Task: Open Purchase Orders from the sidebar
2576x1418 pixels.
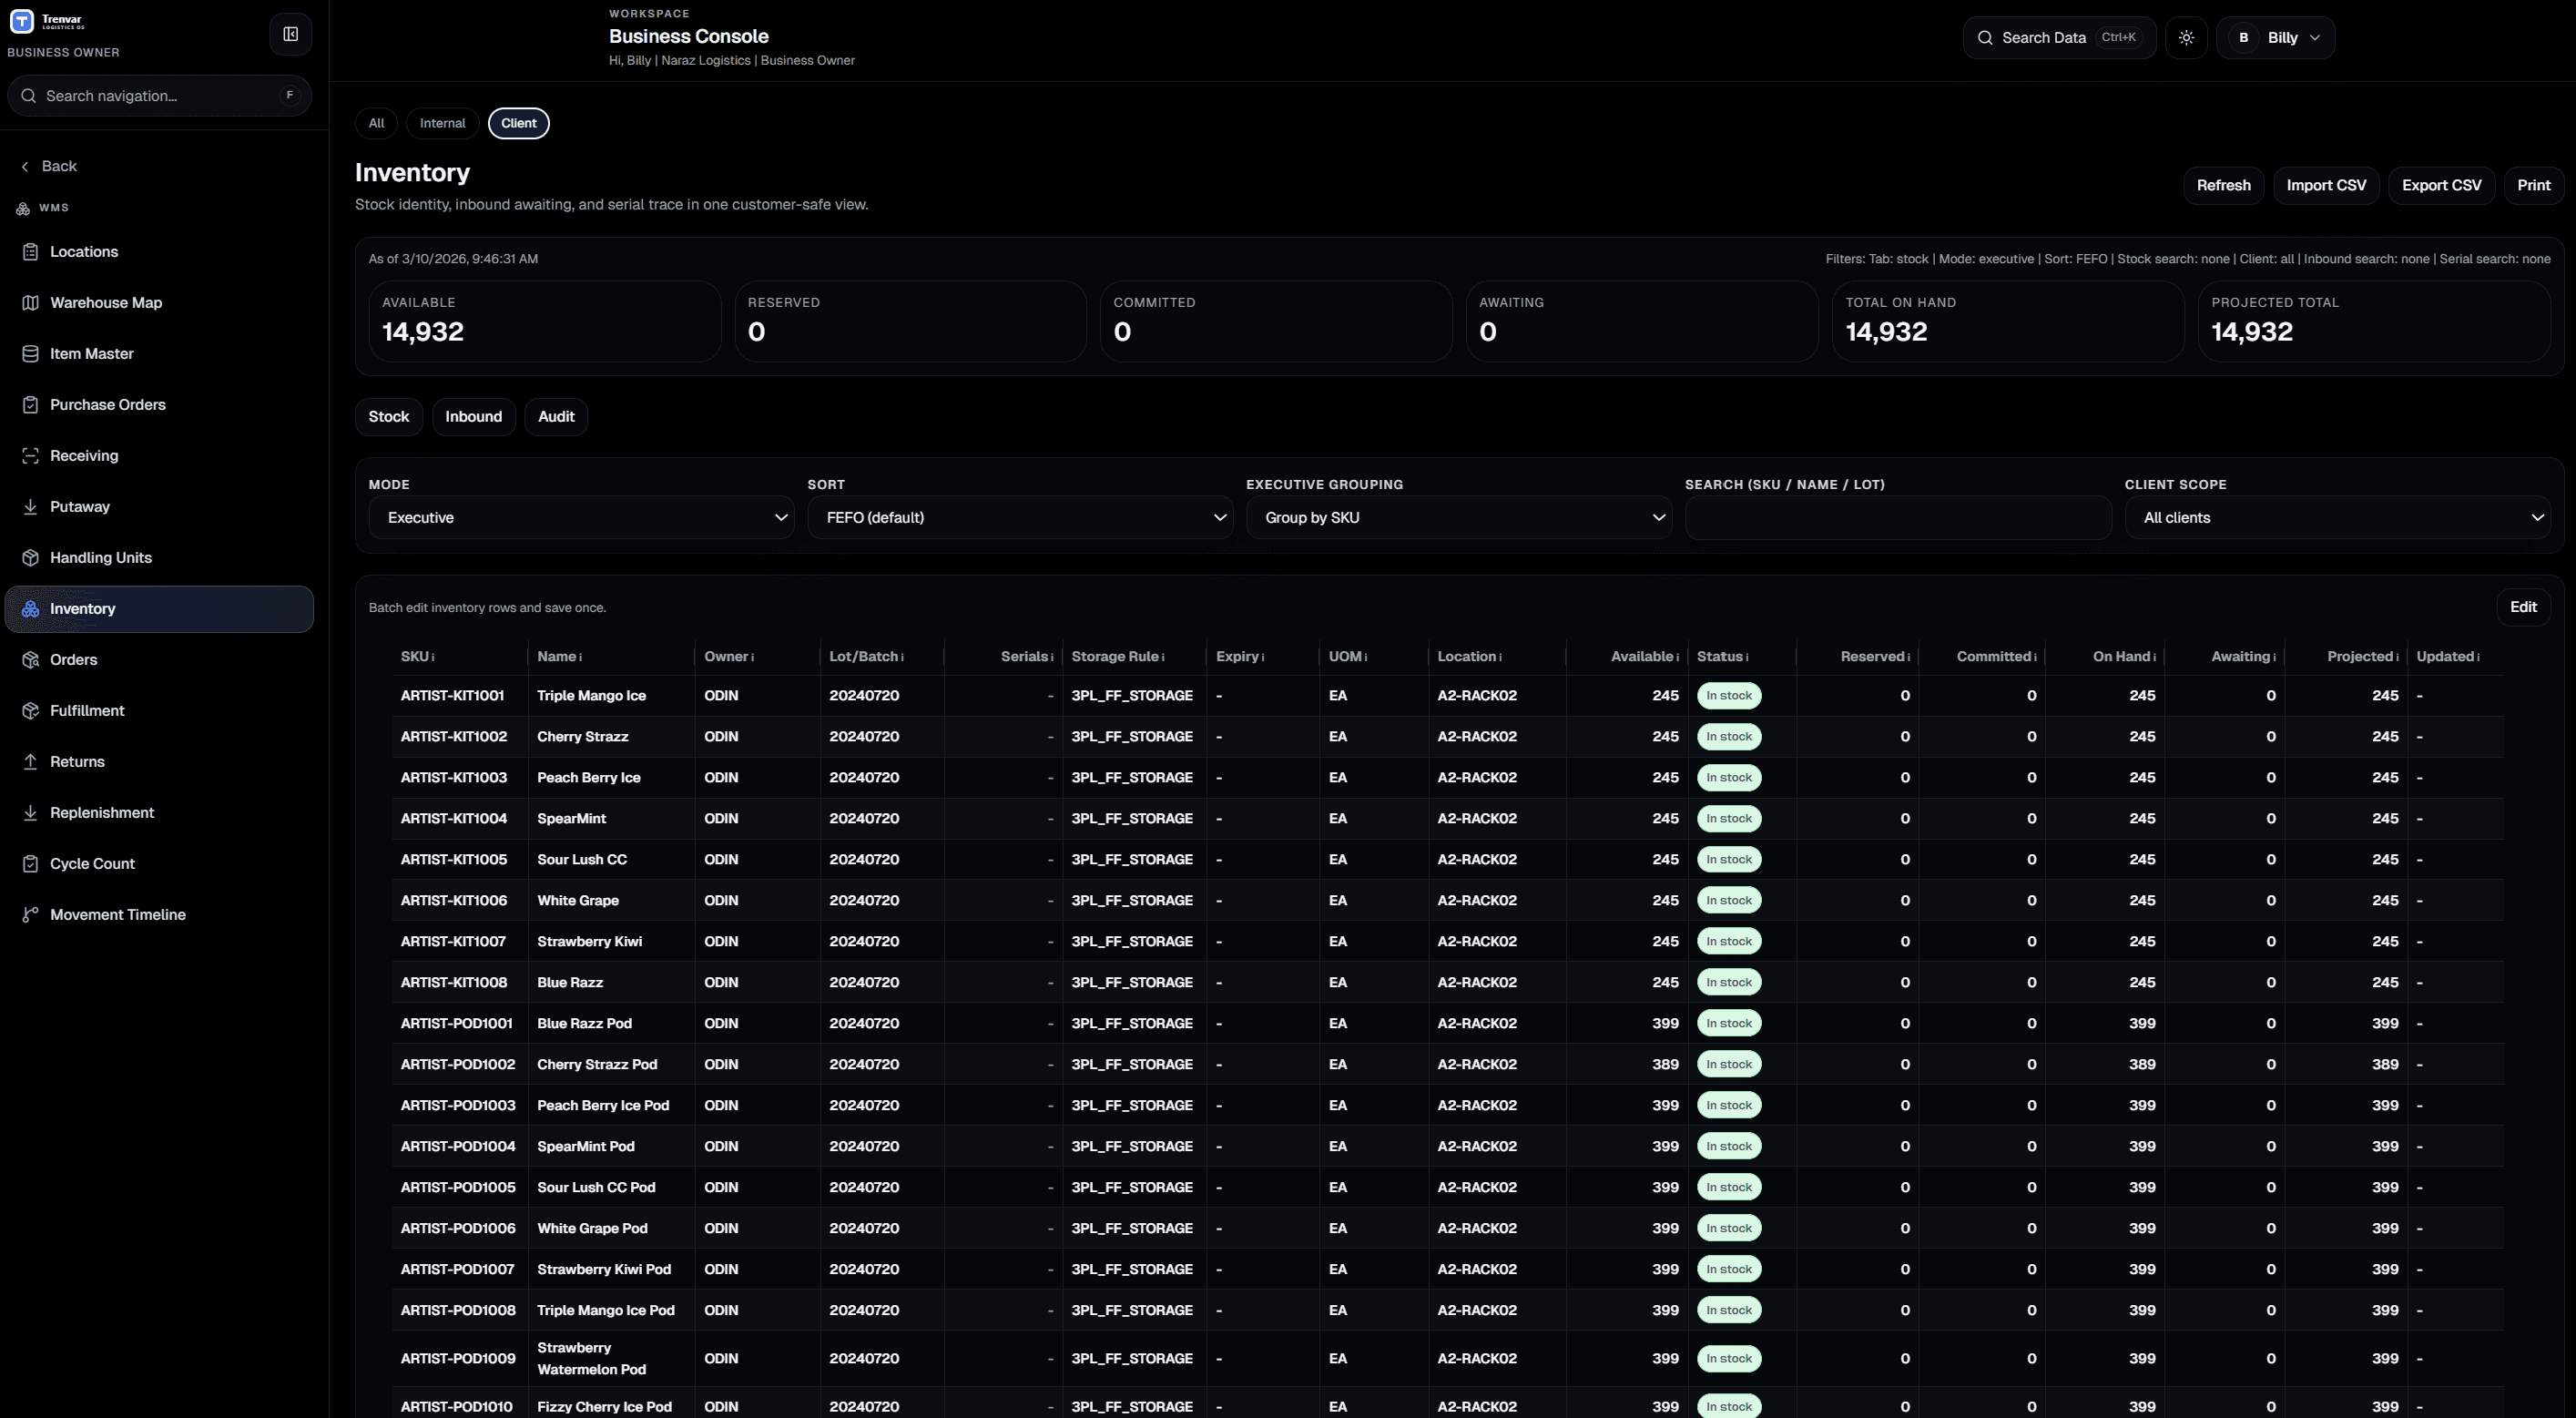Action: click(x=108, y=404)
